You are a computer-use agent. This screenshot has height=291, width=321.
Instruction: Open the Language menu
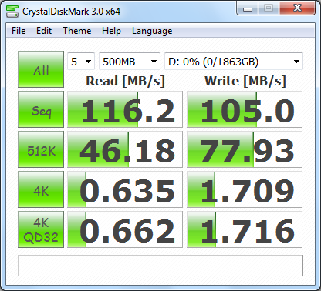152,31
